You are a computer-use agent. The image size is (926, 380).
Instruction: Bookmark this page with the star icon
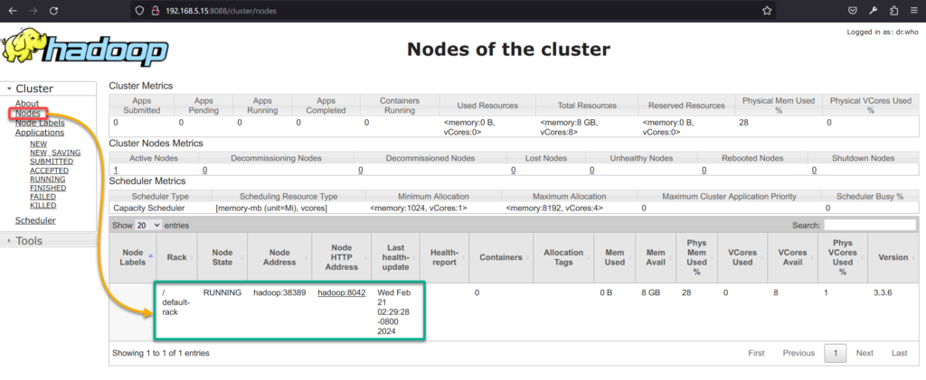tap(767, 11)
